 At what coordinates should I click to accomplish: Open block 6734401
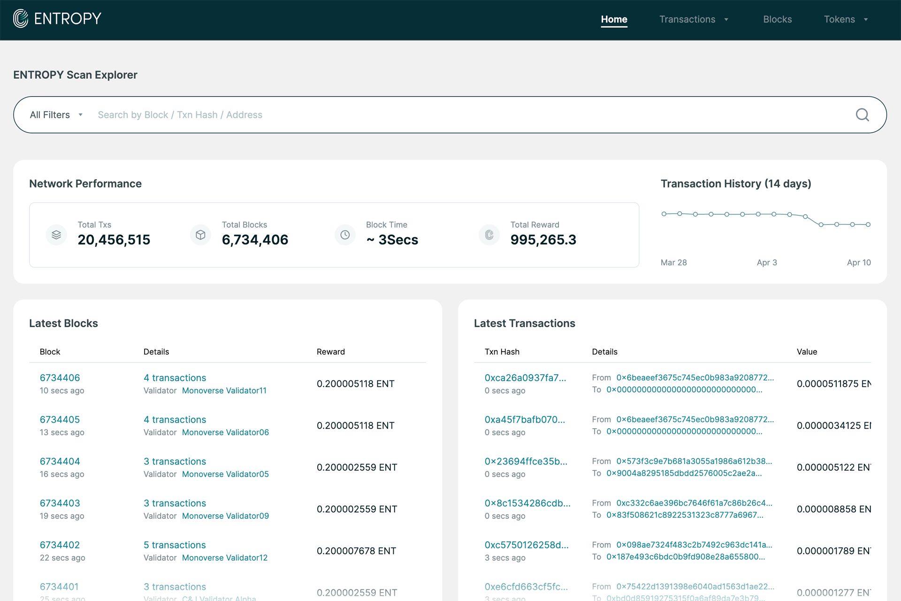[x=59, y=586]
